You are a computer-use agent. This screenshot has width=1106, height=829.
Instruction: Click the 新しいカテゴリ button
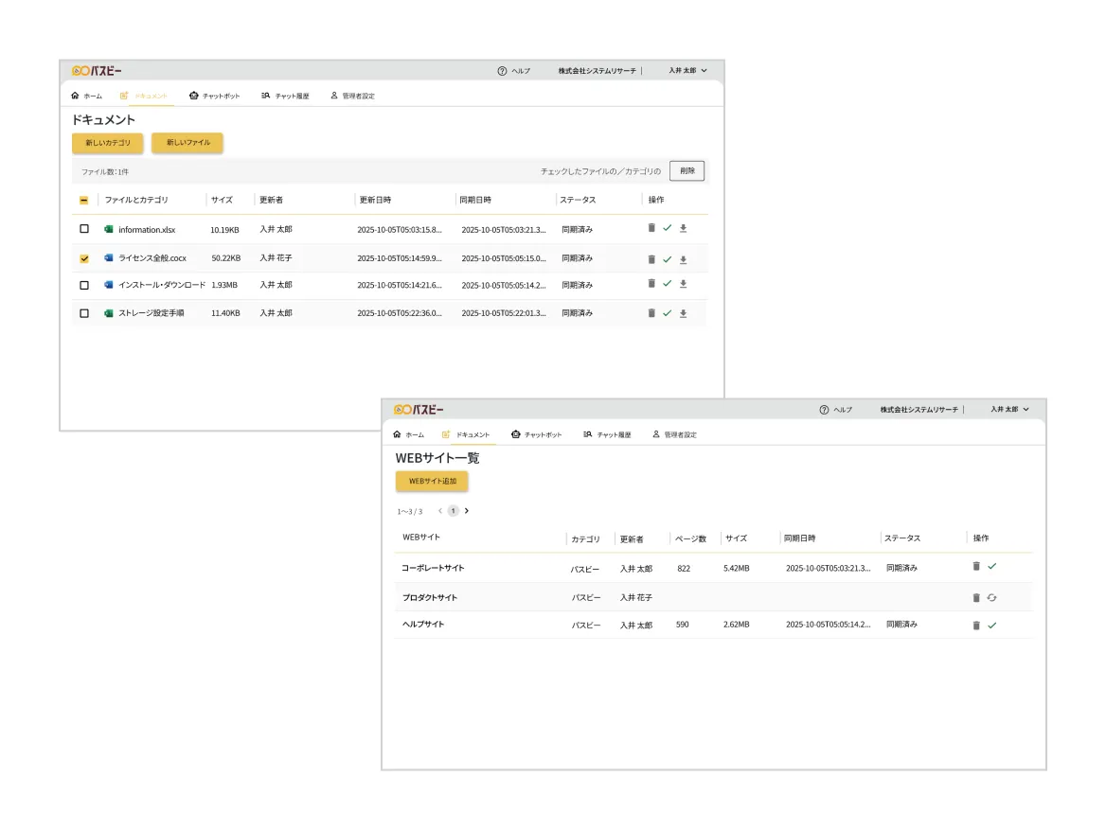point(108,143)
